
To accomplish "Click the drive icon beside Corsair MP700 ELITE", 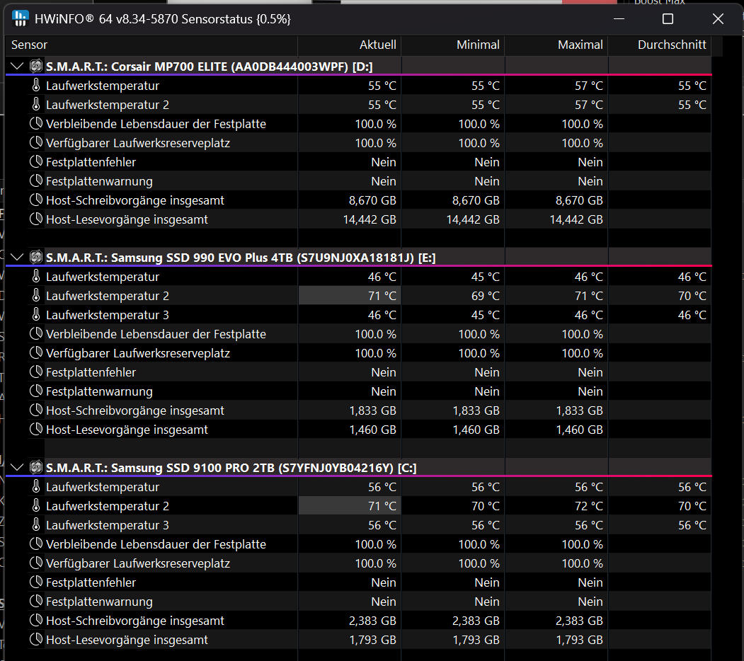I will [36, 67].
